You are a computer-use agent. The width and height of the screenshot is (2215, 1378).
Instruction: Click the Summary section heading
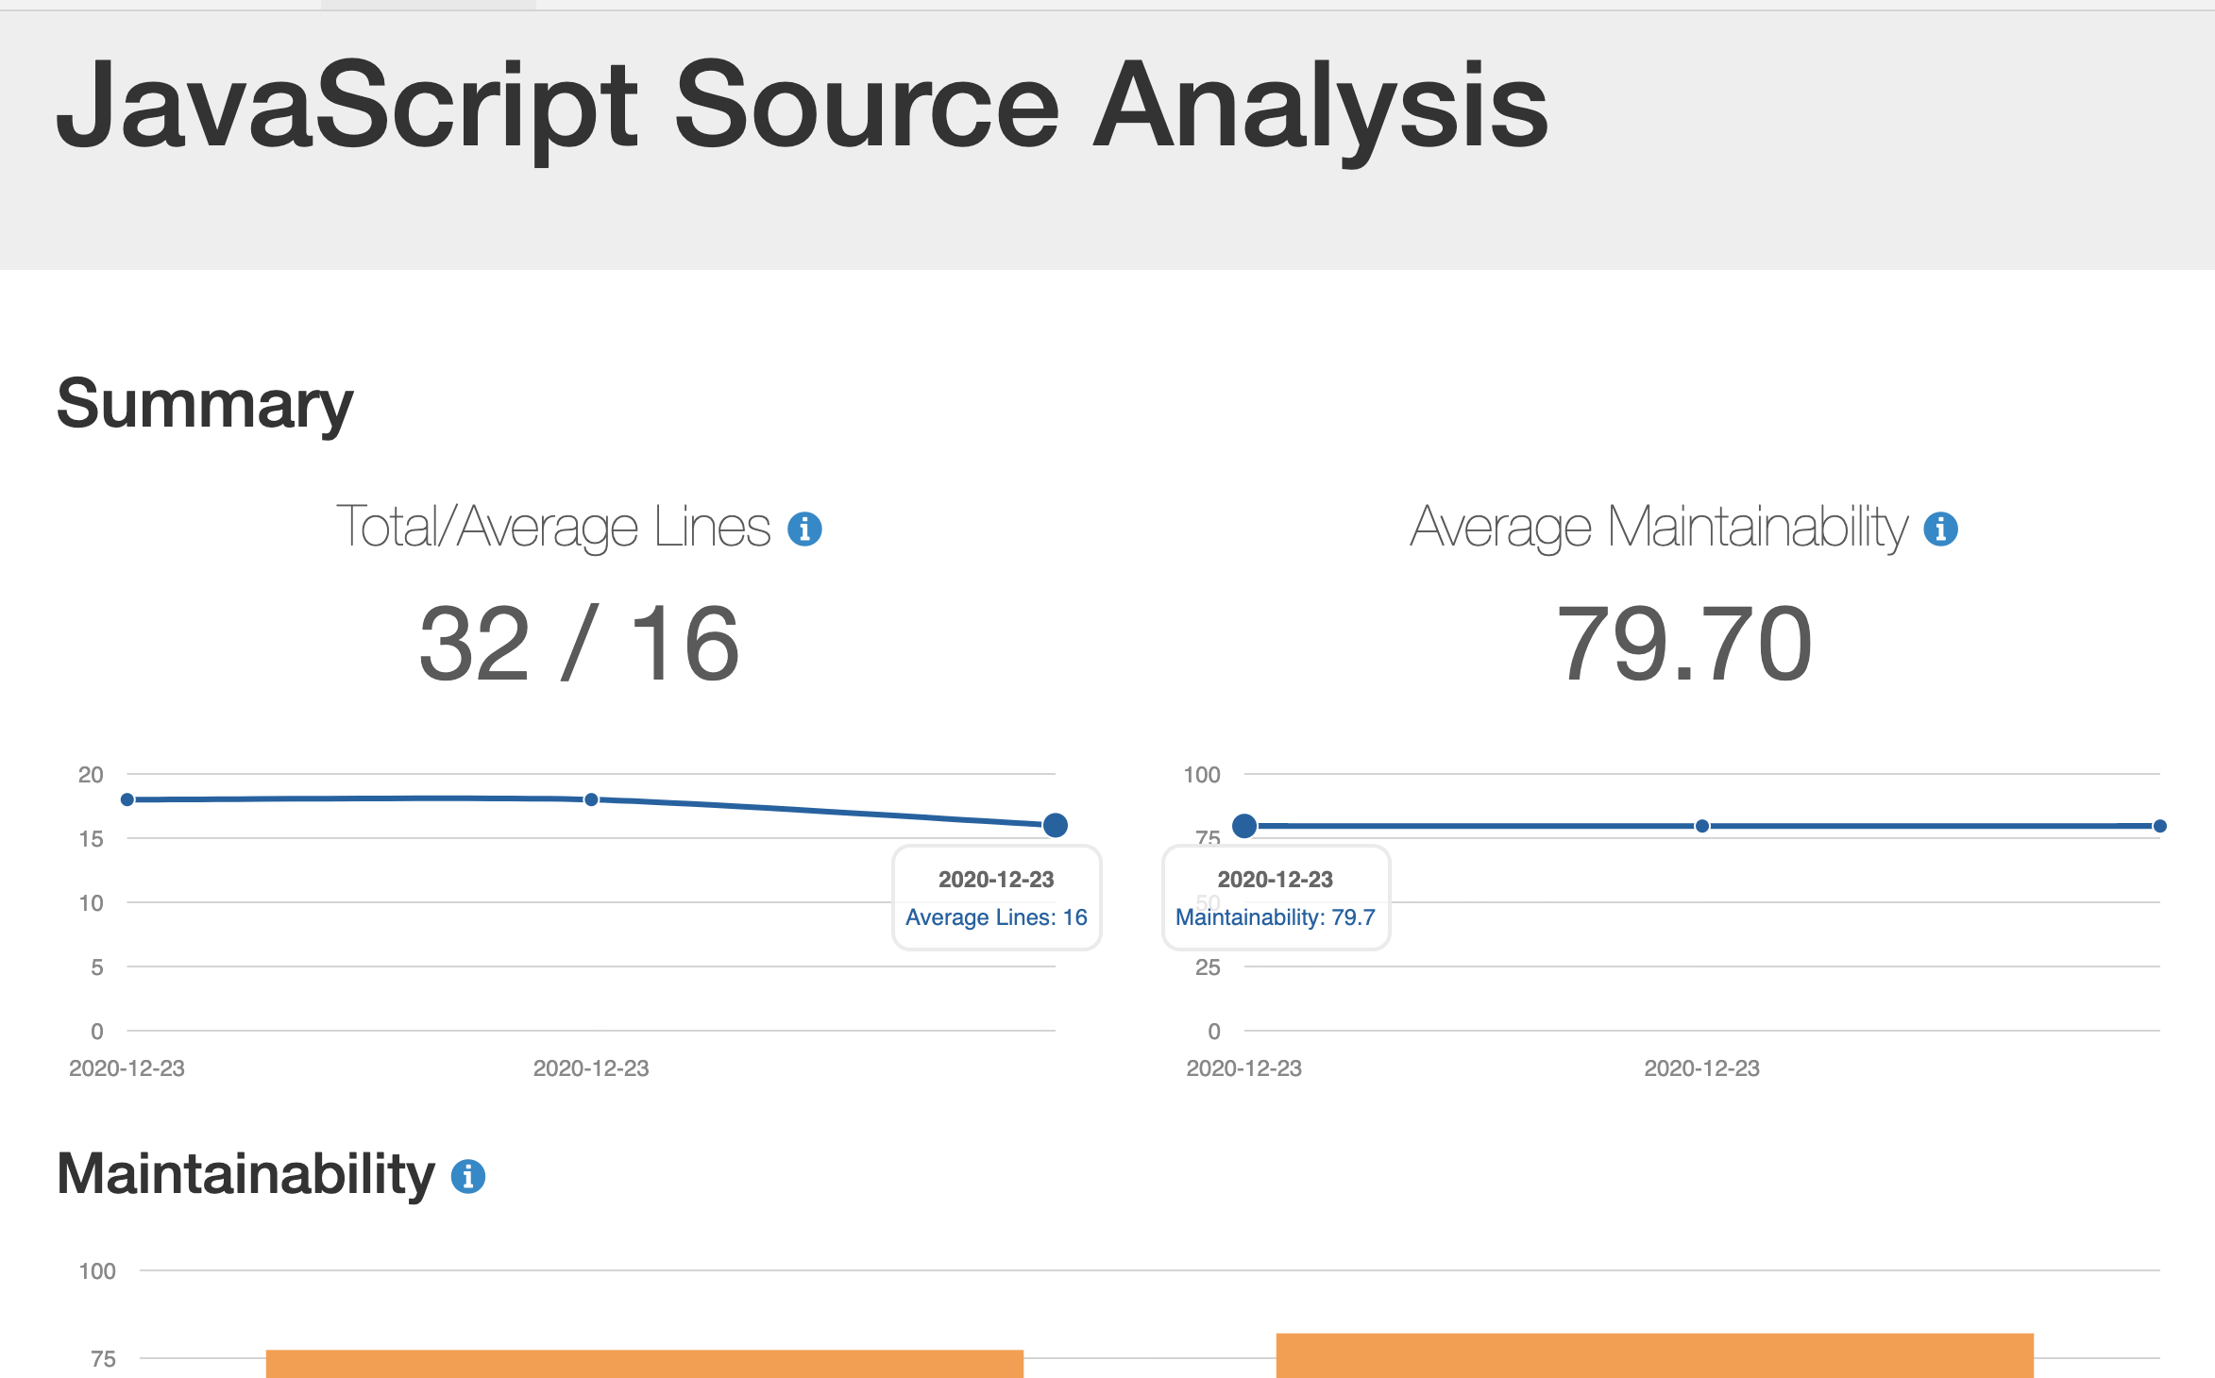(205, 404)
